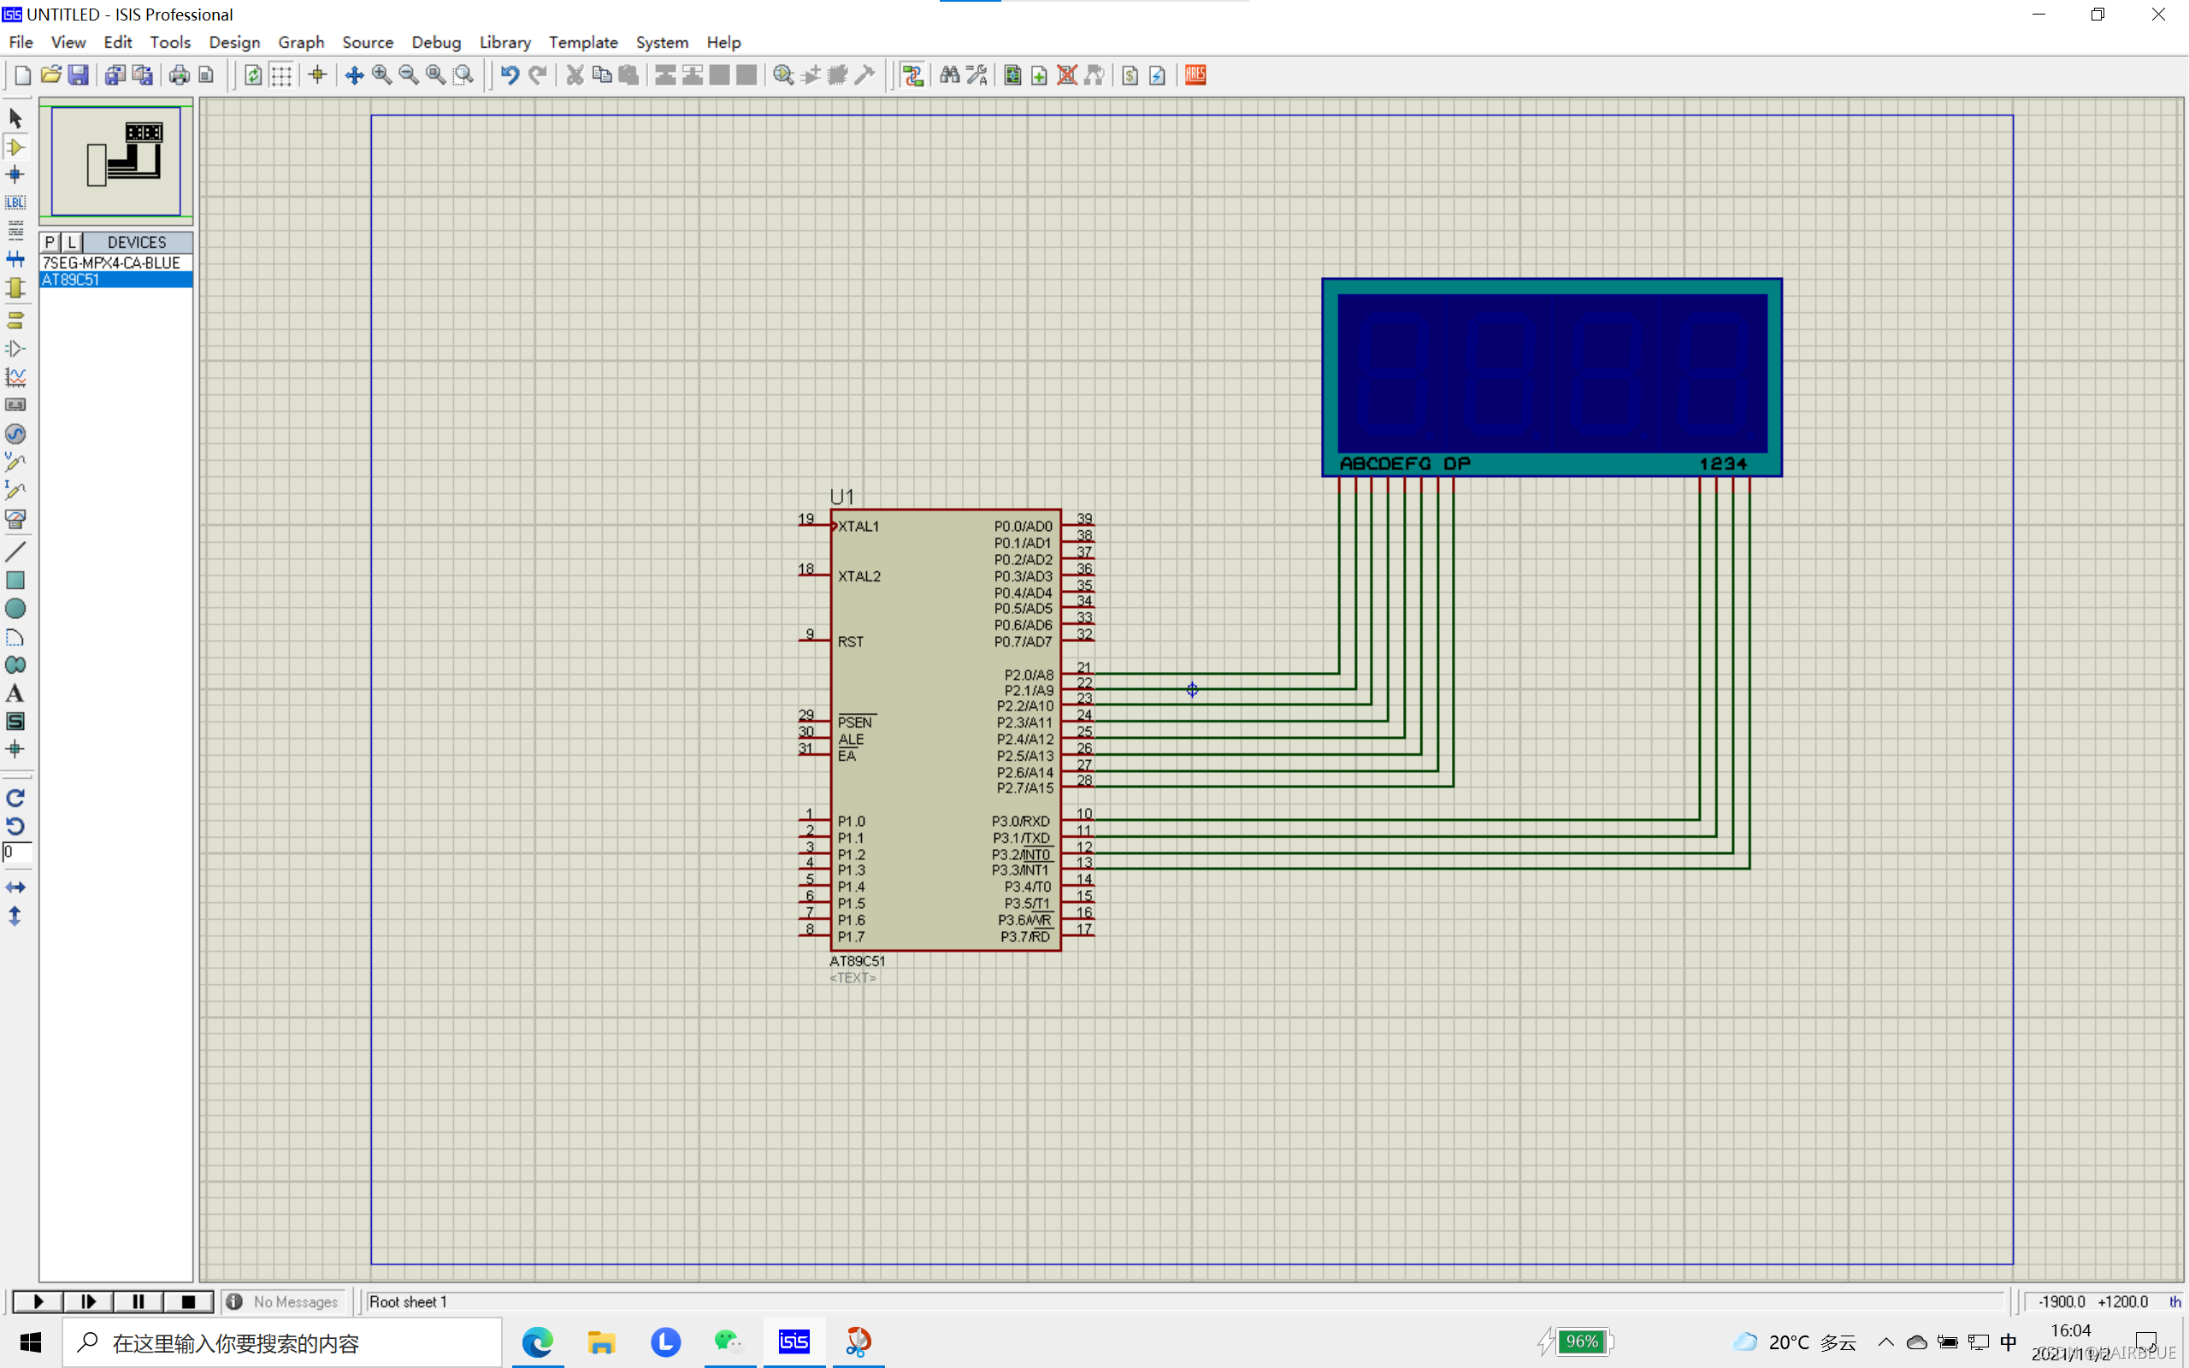Image resolution: width=2189 pixels, height=1368 pixels.
Task: Toggle wire auto-router button
Action: point(912,75)
